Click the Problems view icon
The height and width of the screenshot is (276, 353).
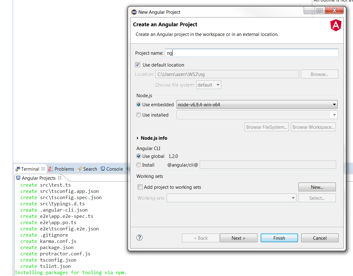[50, 169]
